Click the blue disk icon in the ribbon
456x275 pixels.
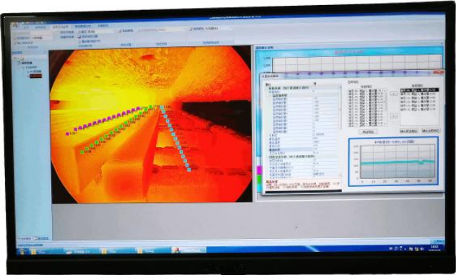click(79, 37)
